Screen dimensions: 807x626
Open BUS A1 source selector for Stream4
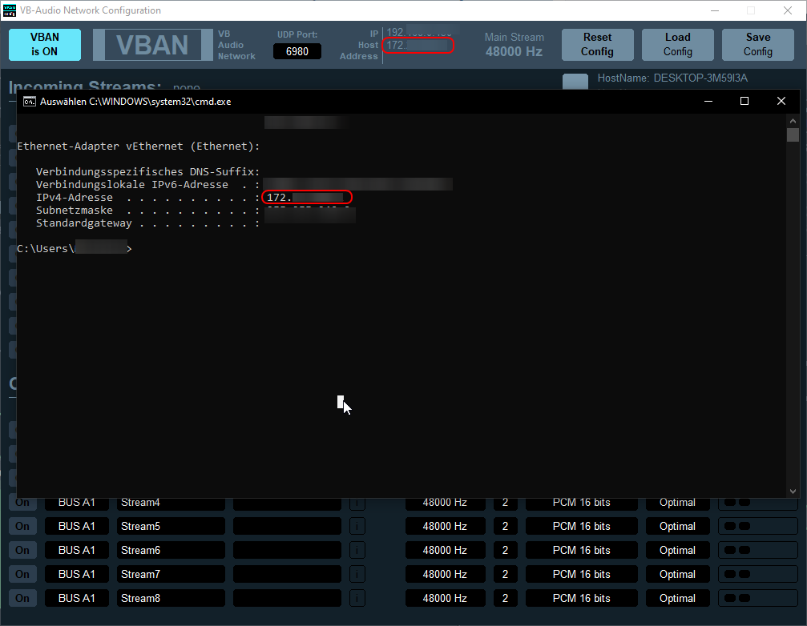(77, 504)
